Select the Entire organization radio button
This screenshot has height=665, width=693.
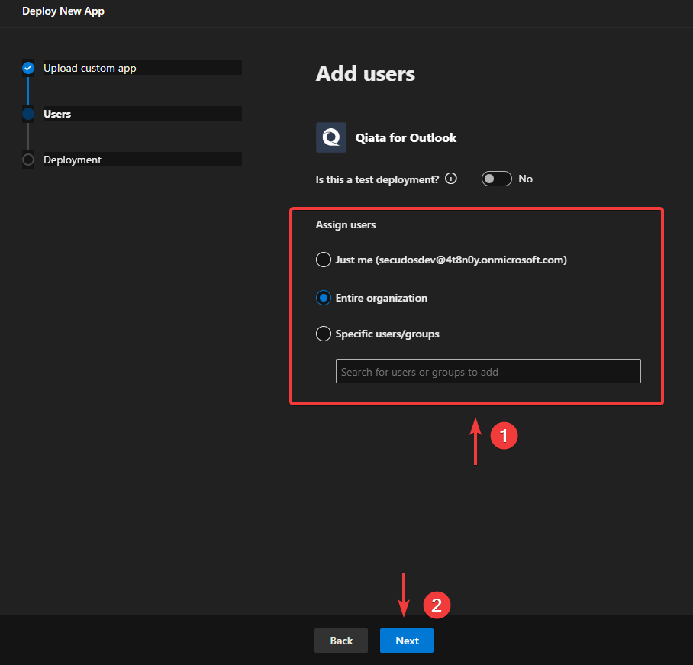click(323, 298)
